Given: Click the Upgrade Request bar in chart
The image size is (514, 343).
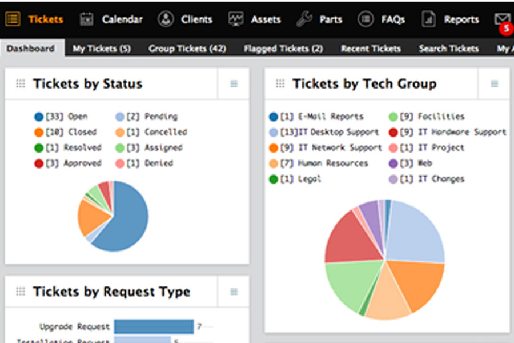Looking at the screenshot, I should click(x=154, y=326).
